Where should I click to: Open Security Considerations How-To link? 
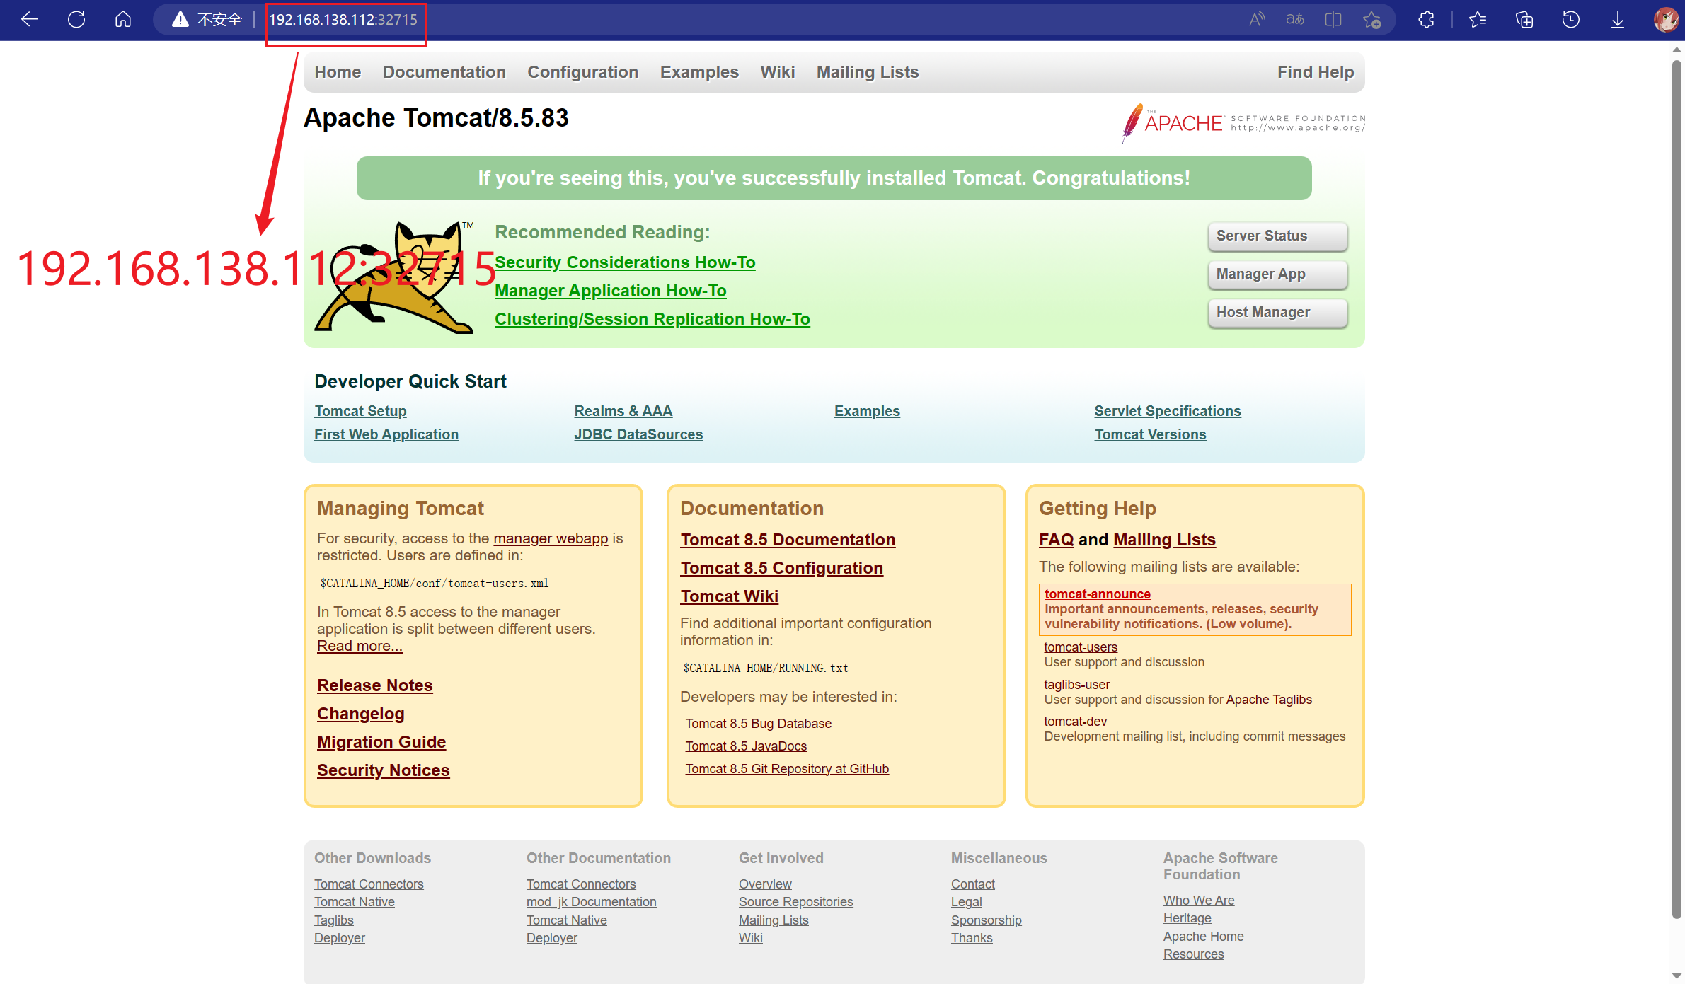(624, 262)
